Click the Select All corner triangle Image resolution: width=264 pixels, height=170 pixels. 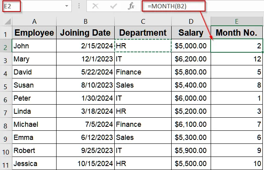click(8, 22)
